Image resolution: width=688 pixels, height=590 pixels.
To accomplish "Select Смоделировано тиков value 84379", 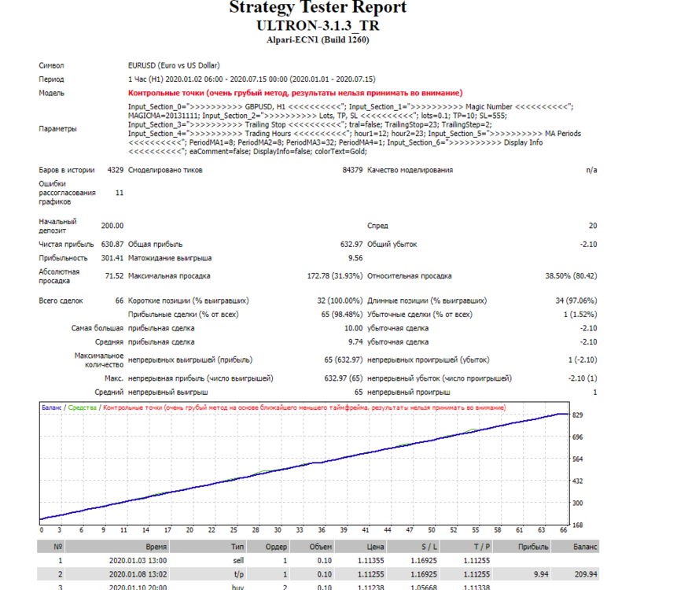I will click(352, 170).
